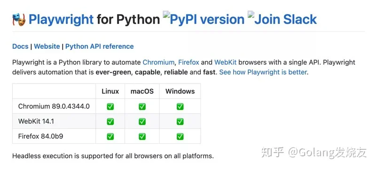The width and height of the screenshot is (376, 169).
Task: Click the WebKit Windows green checkmark
Action: pyautogui.click(x=180, y=122)
